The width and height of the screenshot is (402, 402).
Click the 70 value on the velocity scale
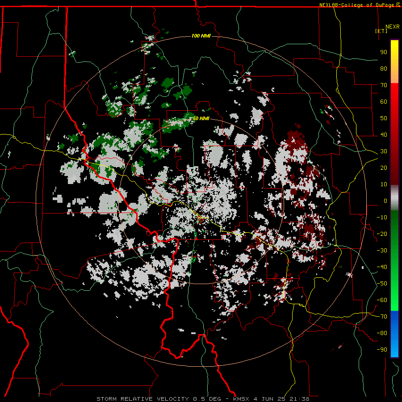tap(384, 85)
